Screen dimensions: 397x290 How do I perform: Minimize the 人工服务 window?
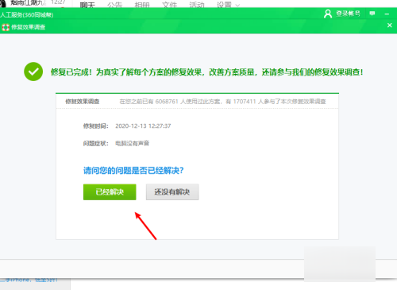click(387, 14)
